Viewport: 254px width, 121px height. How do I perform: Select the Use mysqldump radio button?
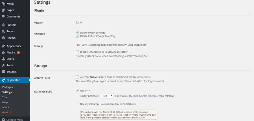click(x=77, y=104)
